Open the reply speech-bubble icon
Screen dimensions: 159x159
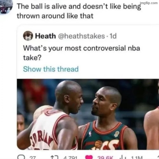pyautogui.click(x=21, y=157)
